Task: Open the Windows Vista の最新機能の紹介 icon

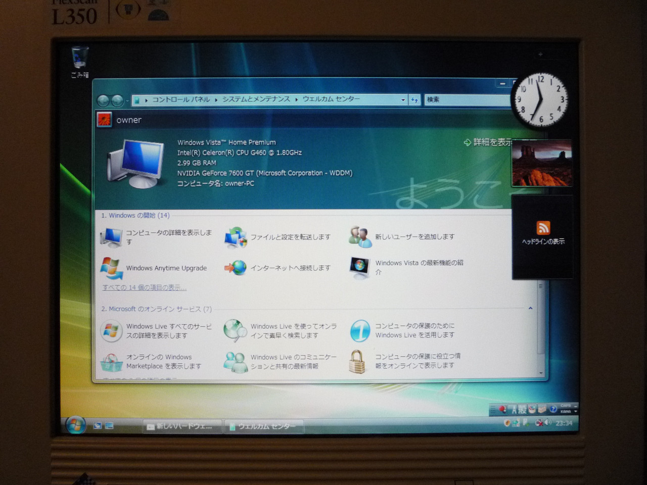Action: (x=360, y=268)
